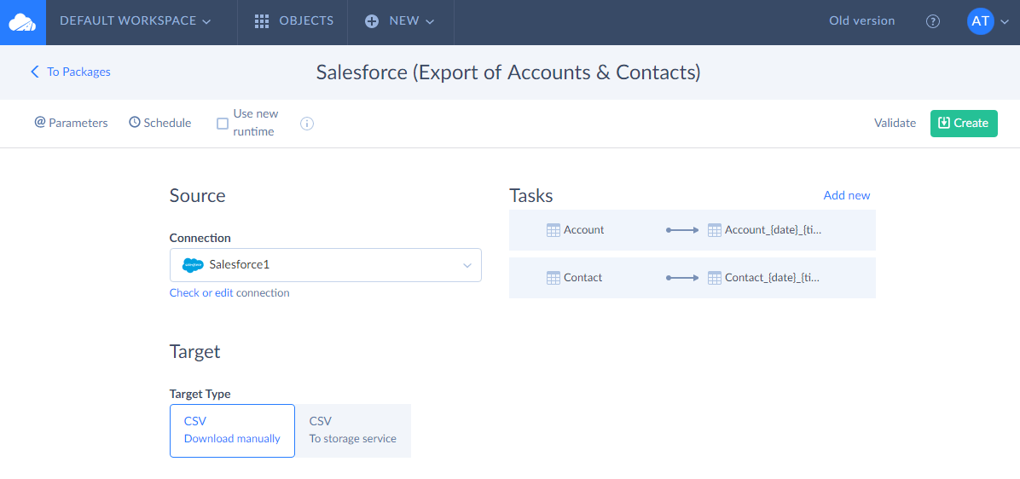The width and height of the screenshot is (1020, 479).
Task: Click the back arrow next to To Packages
Action: pos(34,72)
